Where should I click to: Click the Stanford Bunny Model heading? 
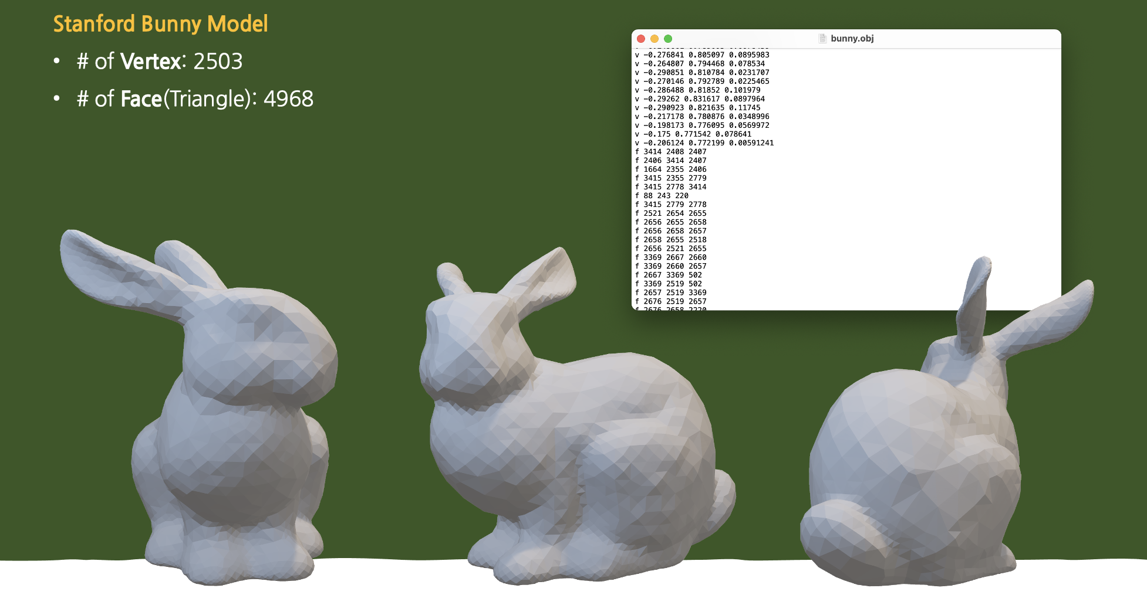(x=160, y=24)
